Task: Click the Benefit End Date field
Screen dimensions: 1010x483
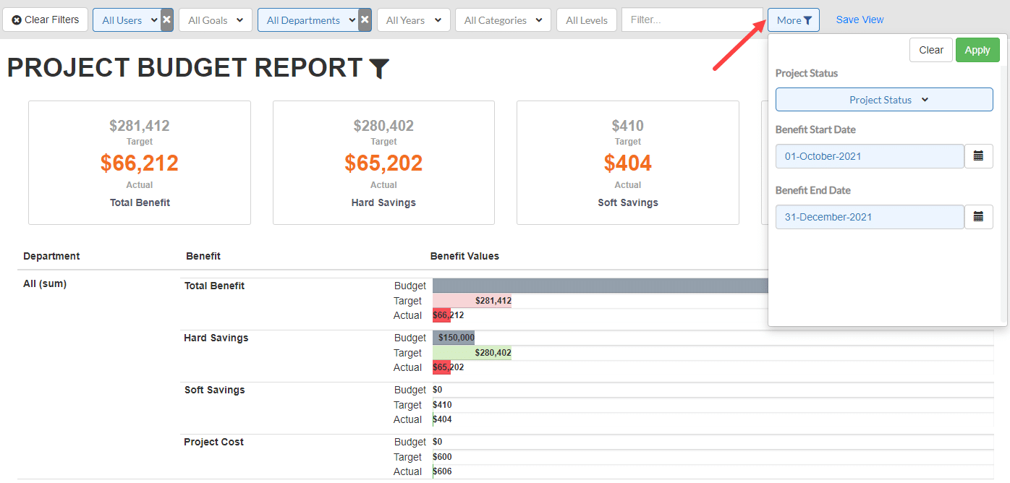Action: tap(869, 217)
